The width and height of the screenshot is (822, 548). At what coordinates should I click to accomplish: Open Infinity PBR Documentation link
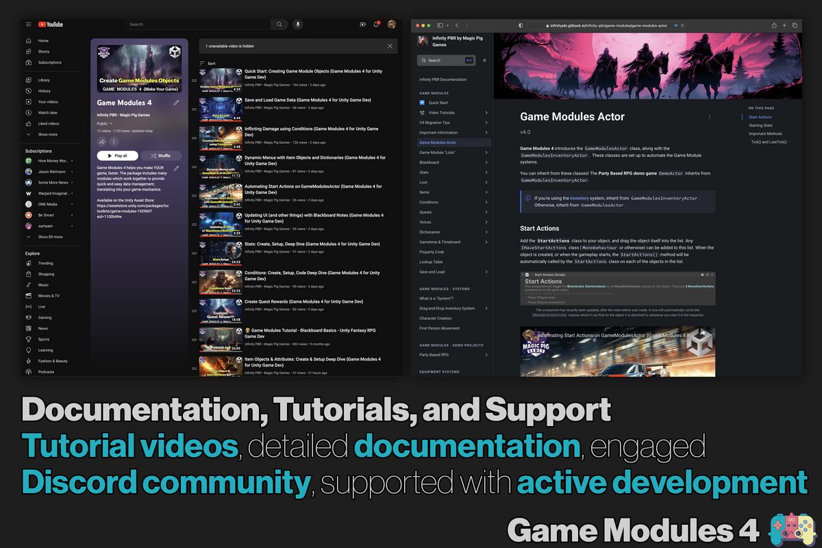click(443, 79)
